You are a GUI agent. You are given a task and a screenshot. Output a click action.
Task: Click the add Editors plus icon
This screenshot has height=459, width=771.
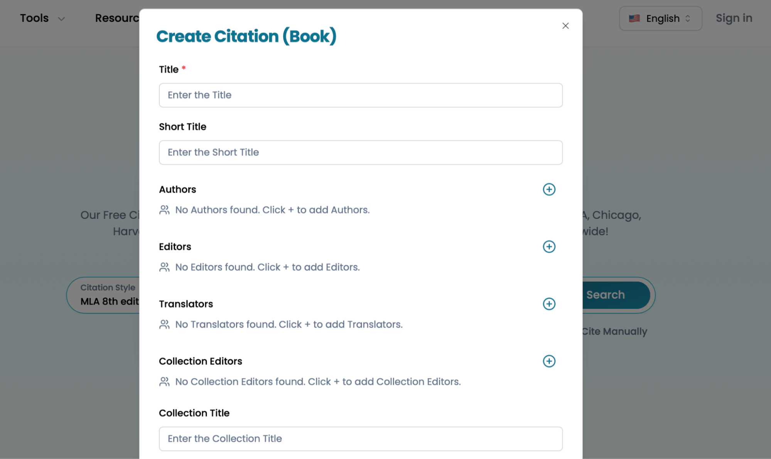coord(549,247)
